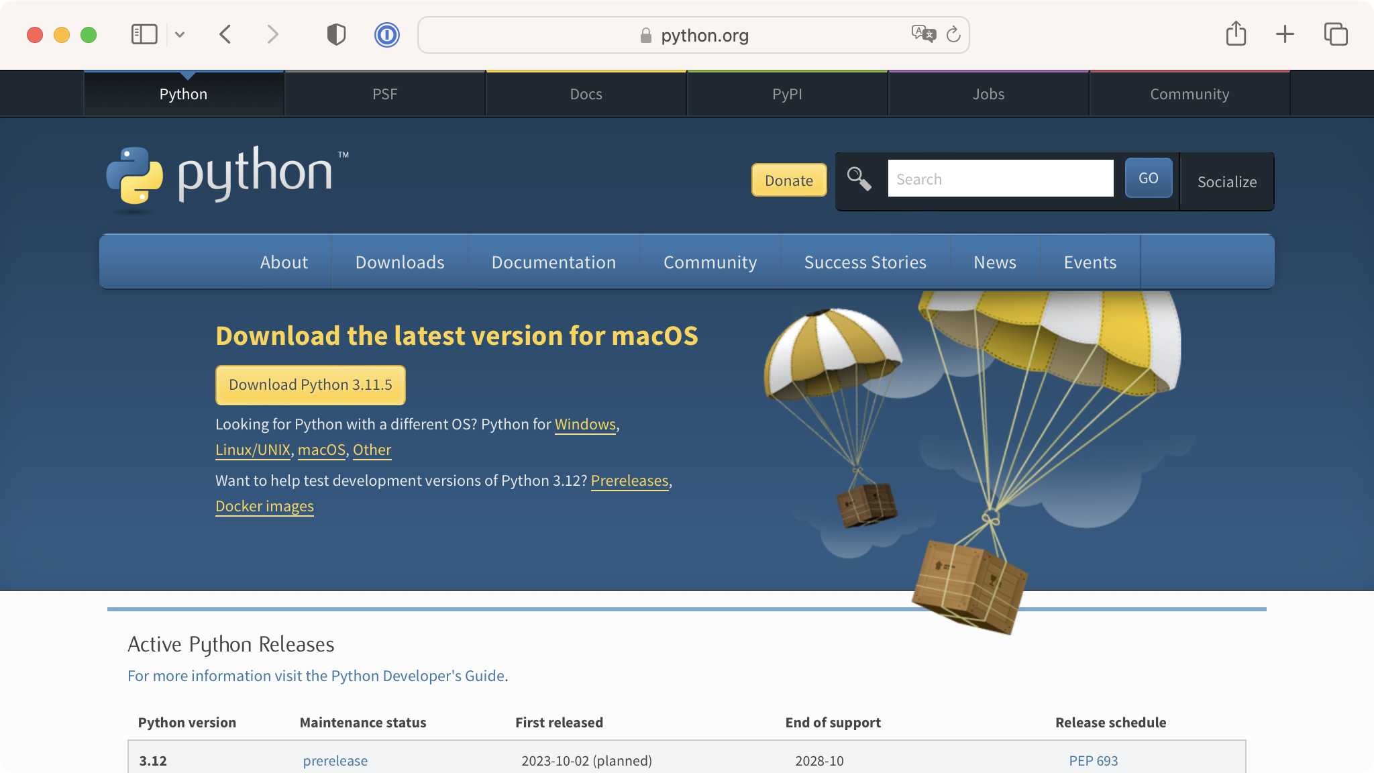
Task: Click the 'Maintenance status' column header
Action: click(x=363, y=723)
